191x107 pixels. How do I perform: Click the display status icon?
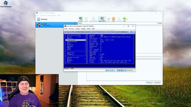118,70
